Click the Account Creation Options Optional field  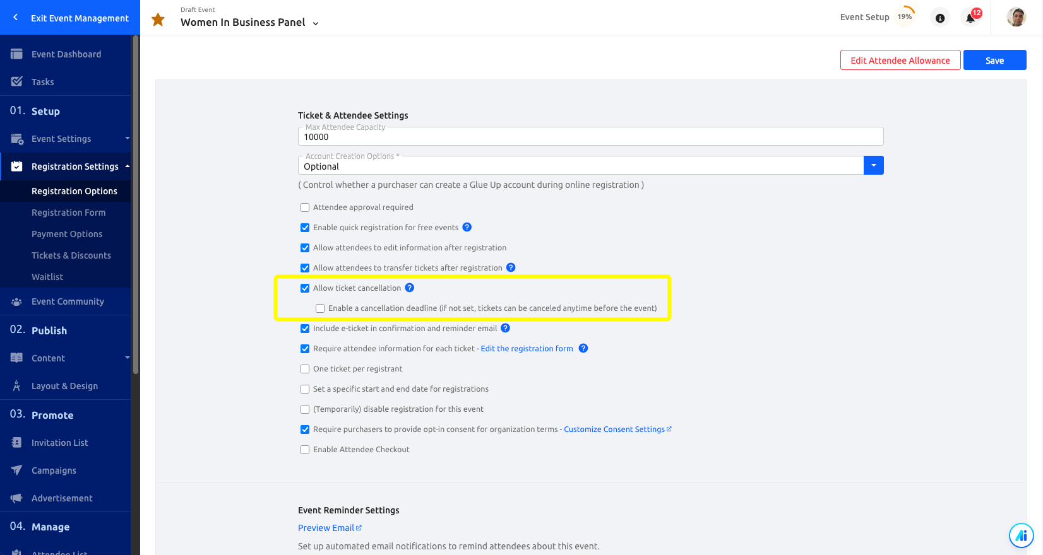tap(581, 166)
